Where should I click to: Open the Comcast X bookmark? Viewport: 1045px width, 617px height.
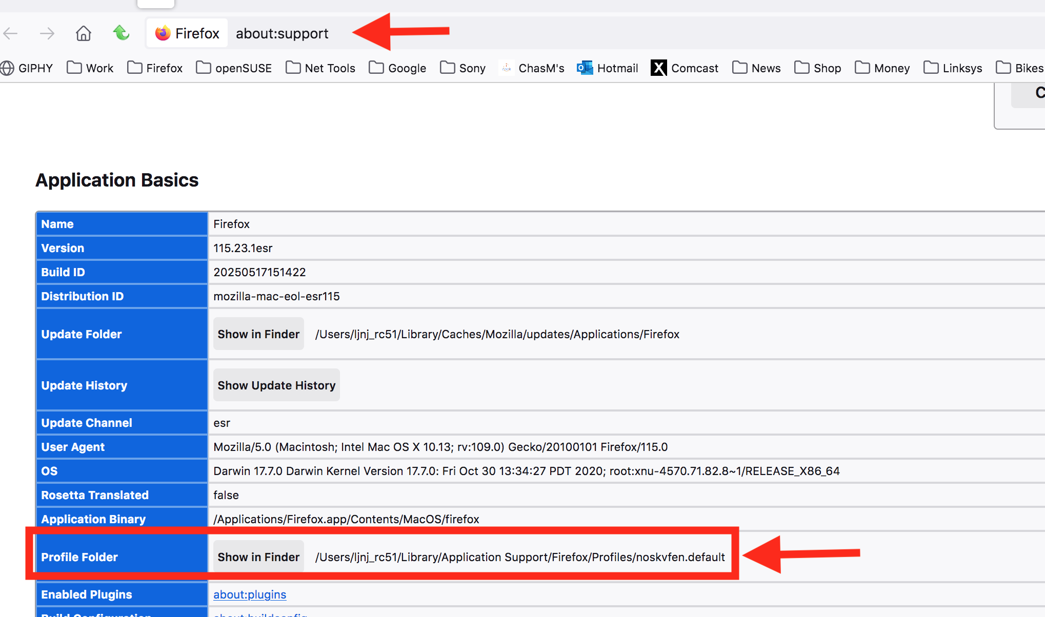(685, 68)
